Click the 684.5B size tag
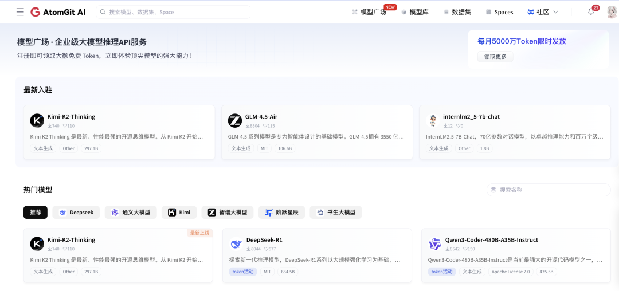This screenshot has height=291, width=619. click(x=287, y=272)
